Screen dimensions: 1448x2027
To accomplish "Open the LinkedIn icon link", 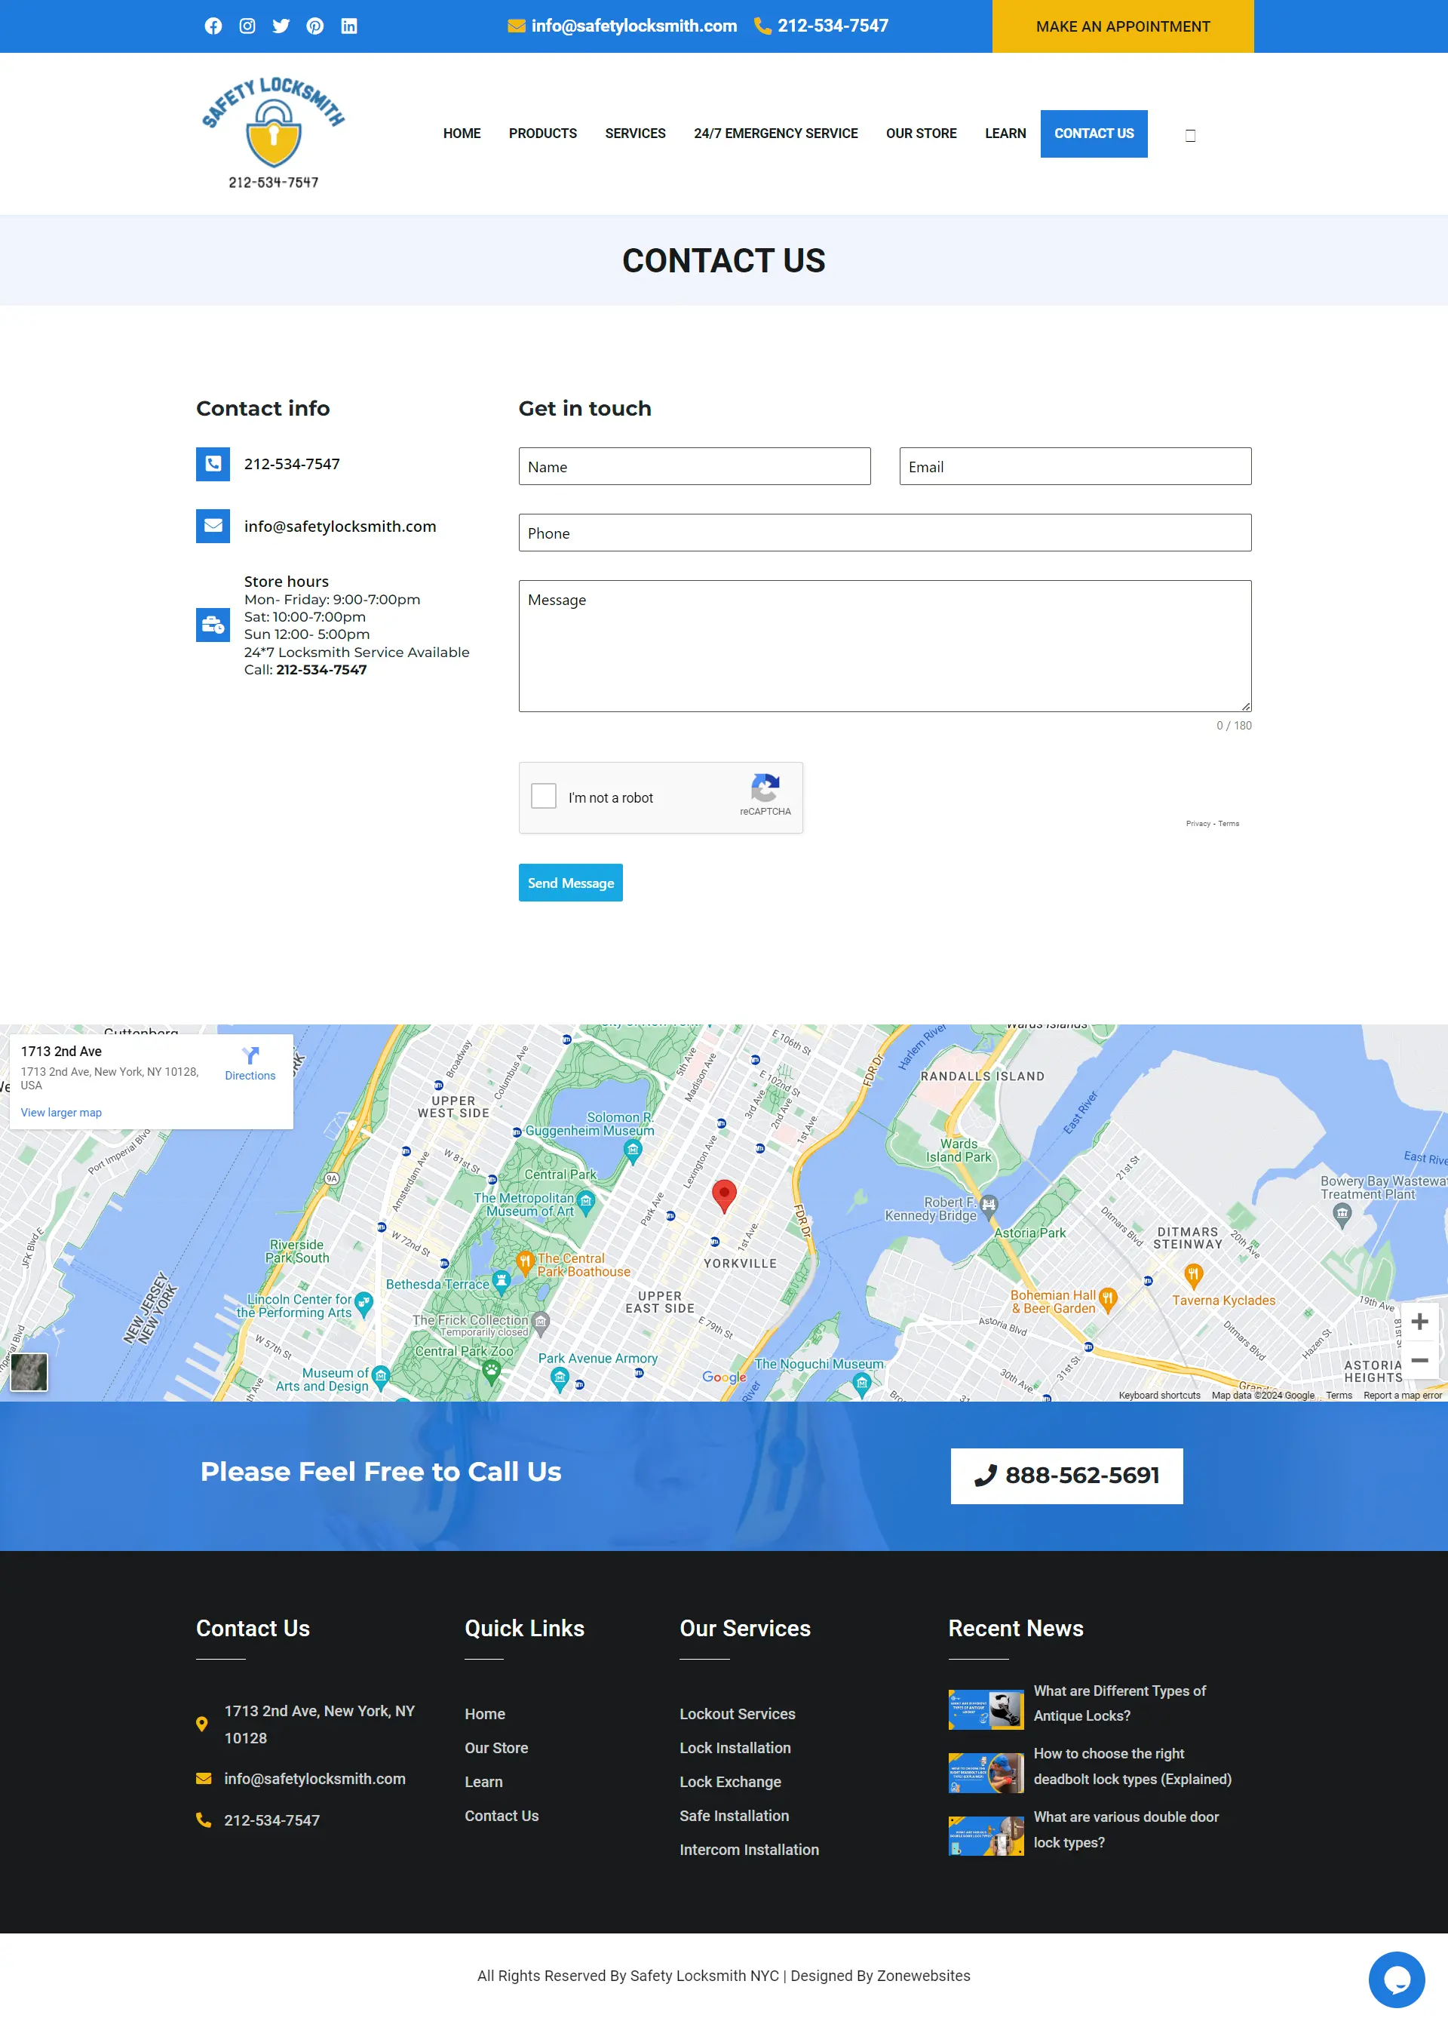I will click(348, 26).
